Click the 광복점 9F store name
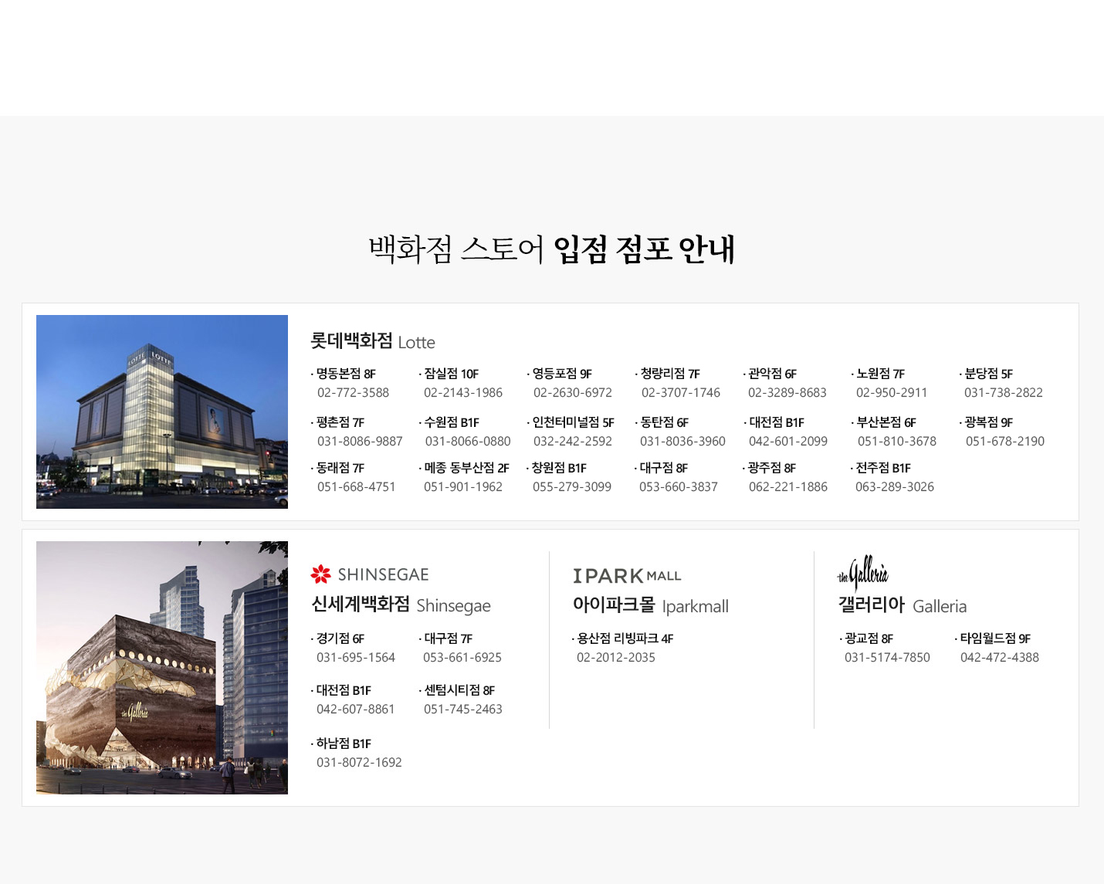This screenshot has height=884, width=1104. [989, 423]
